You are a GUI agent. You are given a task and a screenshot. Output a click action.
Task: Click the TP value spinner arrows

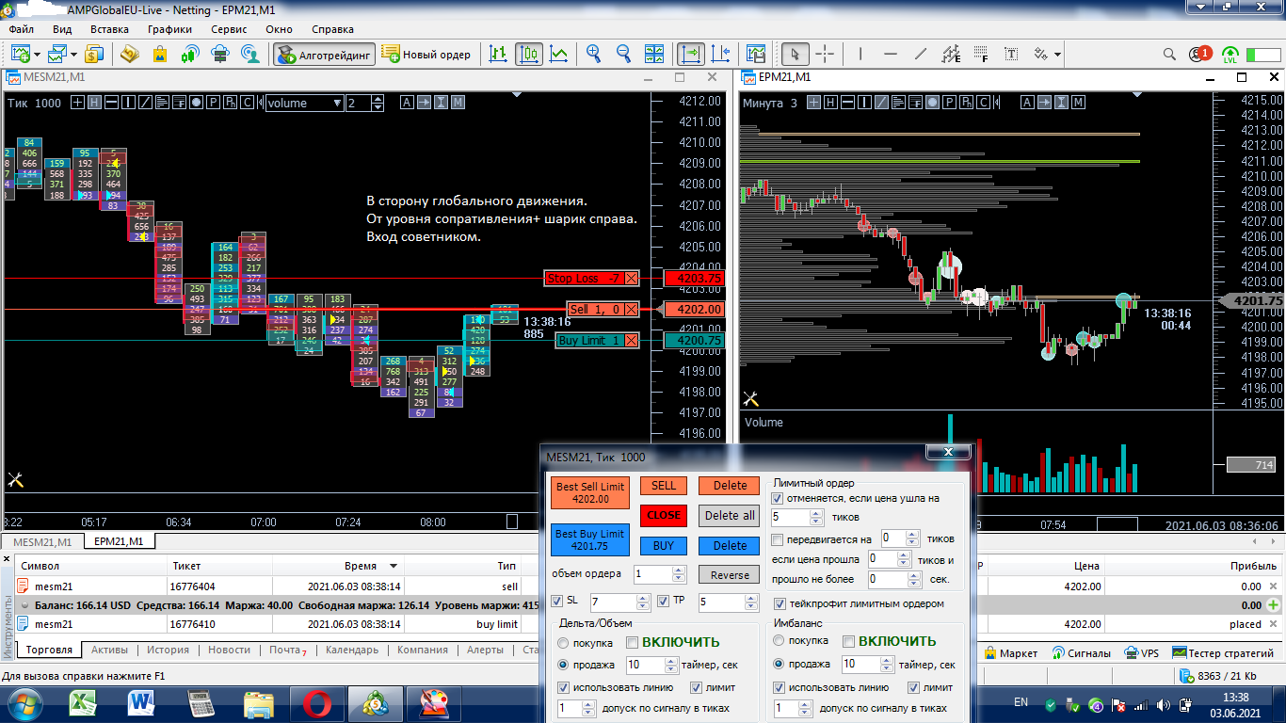point(750,602)
